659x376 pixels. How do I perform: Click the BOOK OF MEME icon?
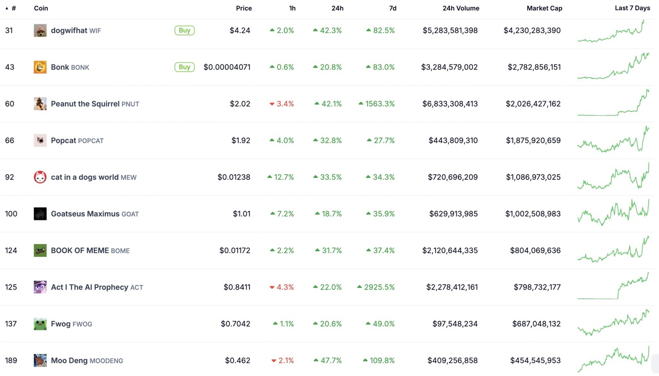click(x=40, y=250)
